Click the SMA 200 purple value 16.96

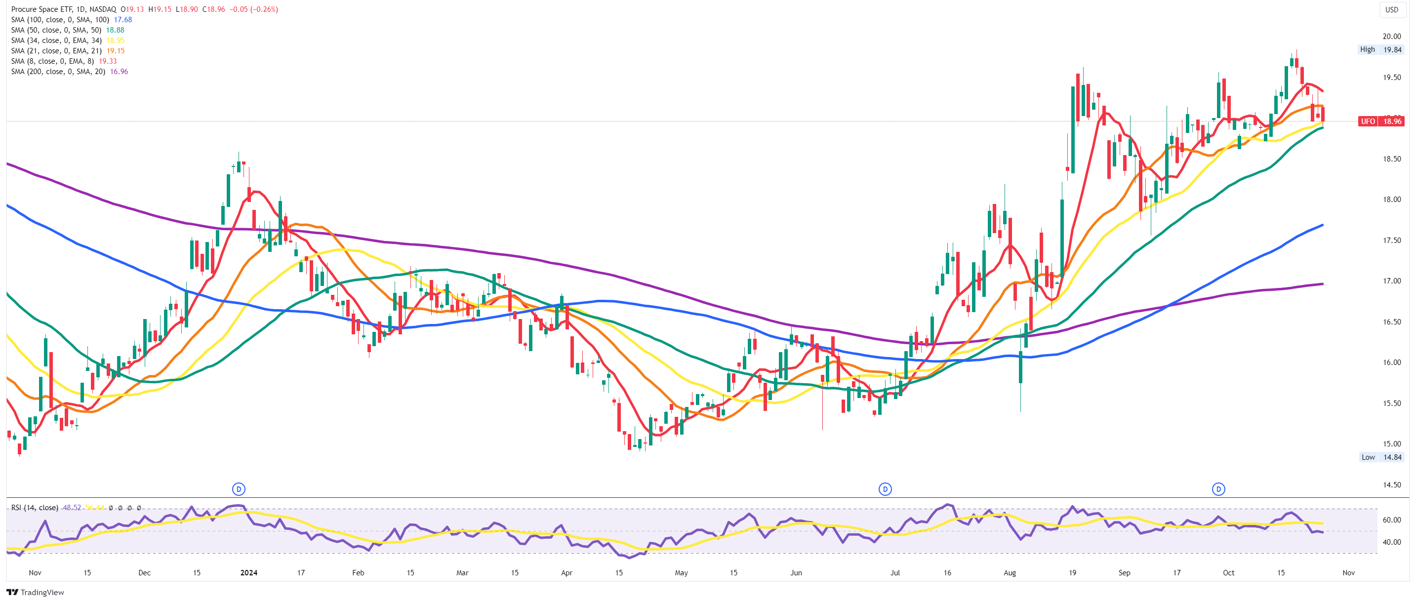[119, 72]
